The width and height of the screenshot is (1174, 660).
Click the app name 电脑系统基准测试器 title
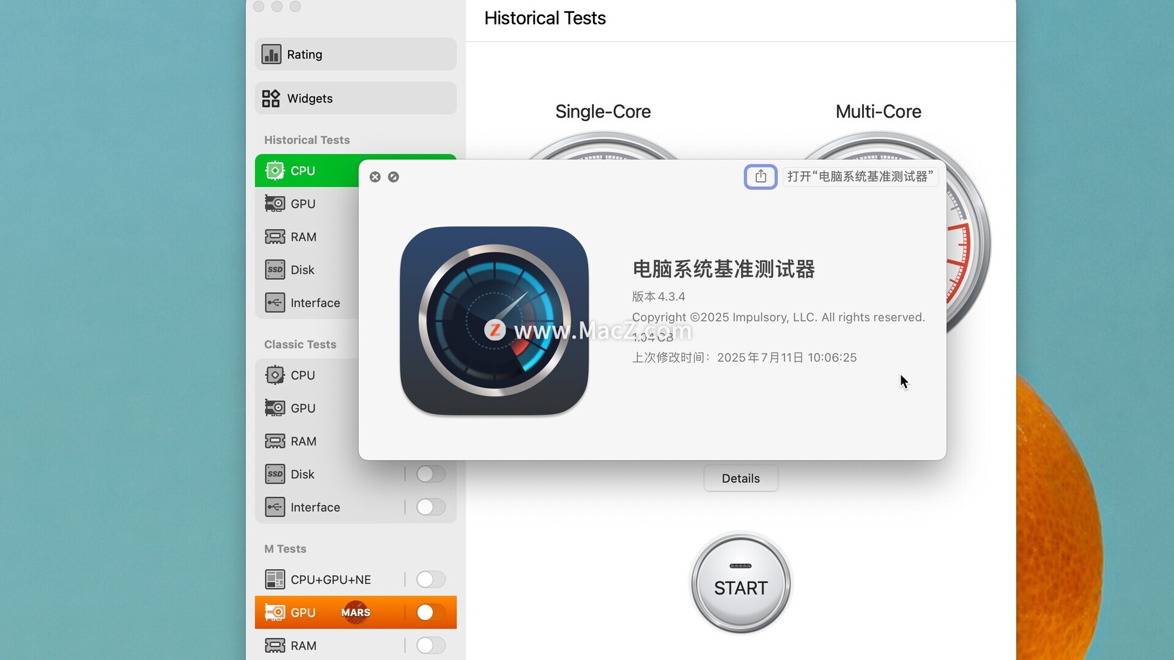coord(723,269)
